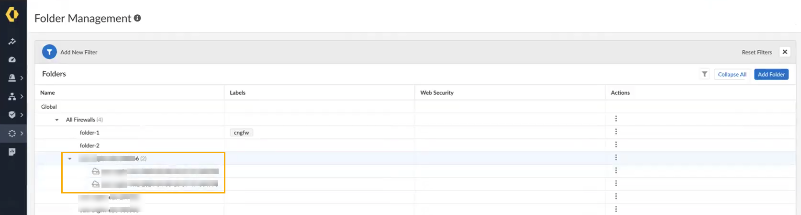Open the dotted-circle settings icon in the sidebar

click(x=12, y=134)
